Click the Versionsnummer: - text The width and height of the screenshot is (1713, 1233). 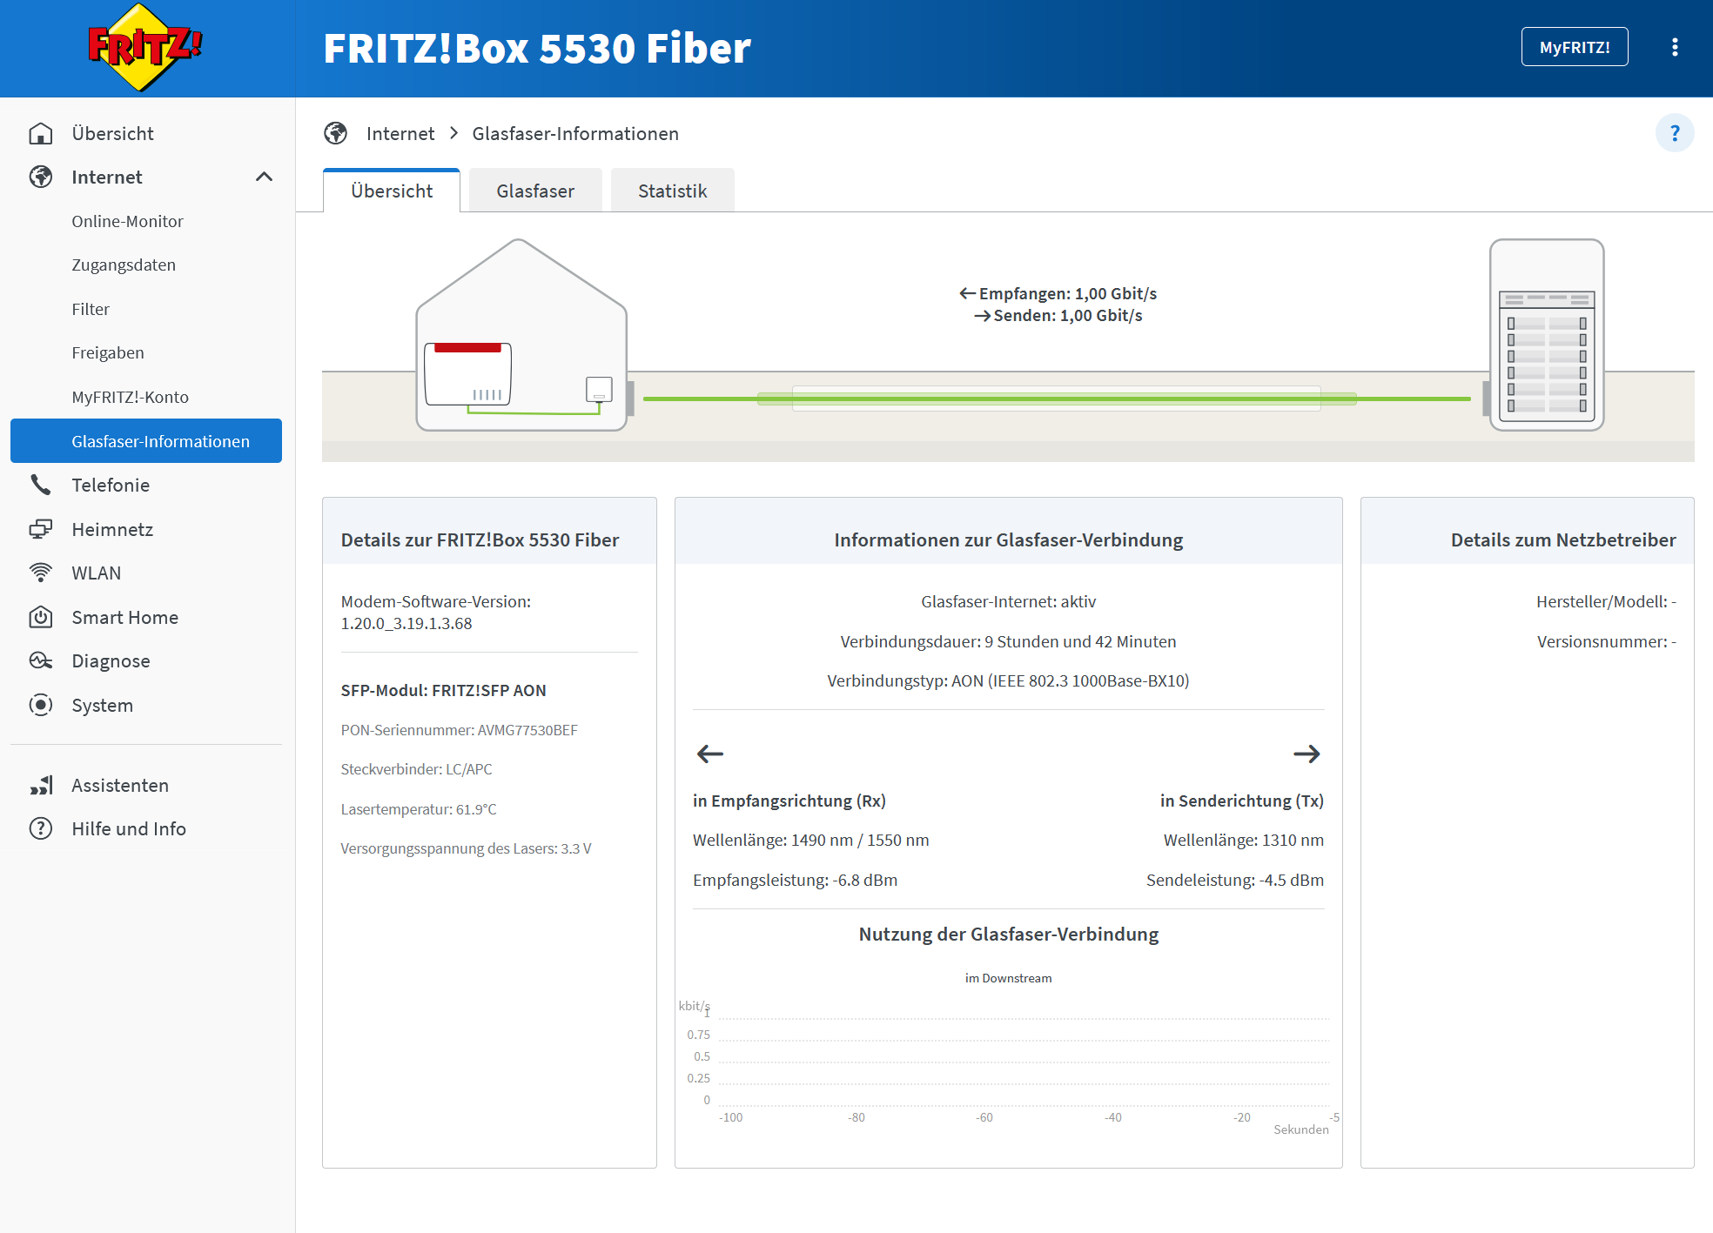coord(1607,641)
